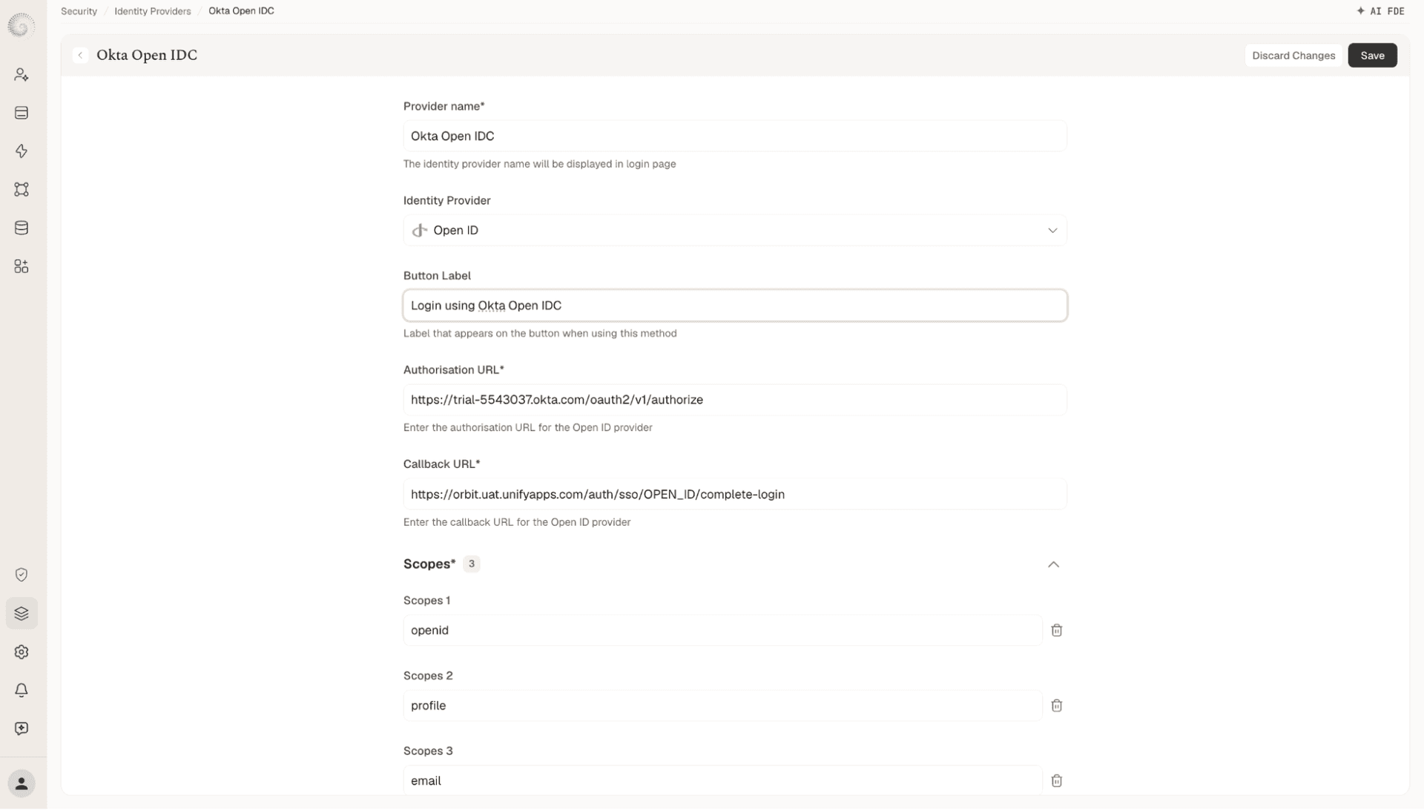Delete the openid scope
1424x810 pixels.
(1057, 630)
